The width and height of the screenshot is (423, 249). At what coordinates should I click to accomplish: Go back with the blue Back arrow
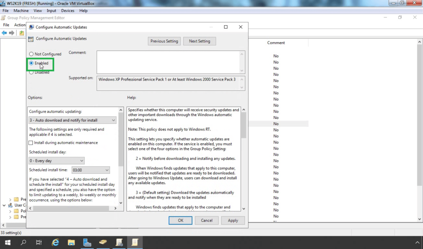coord(4,33)
